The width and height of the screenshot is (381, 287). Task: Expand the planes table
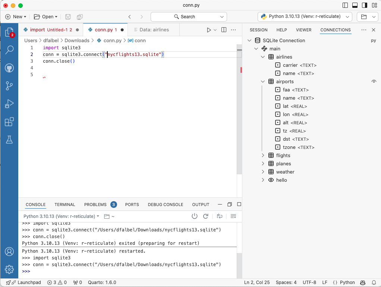tap(263, 163)
